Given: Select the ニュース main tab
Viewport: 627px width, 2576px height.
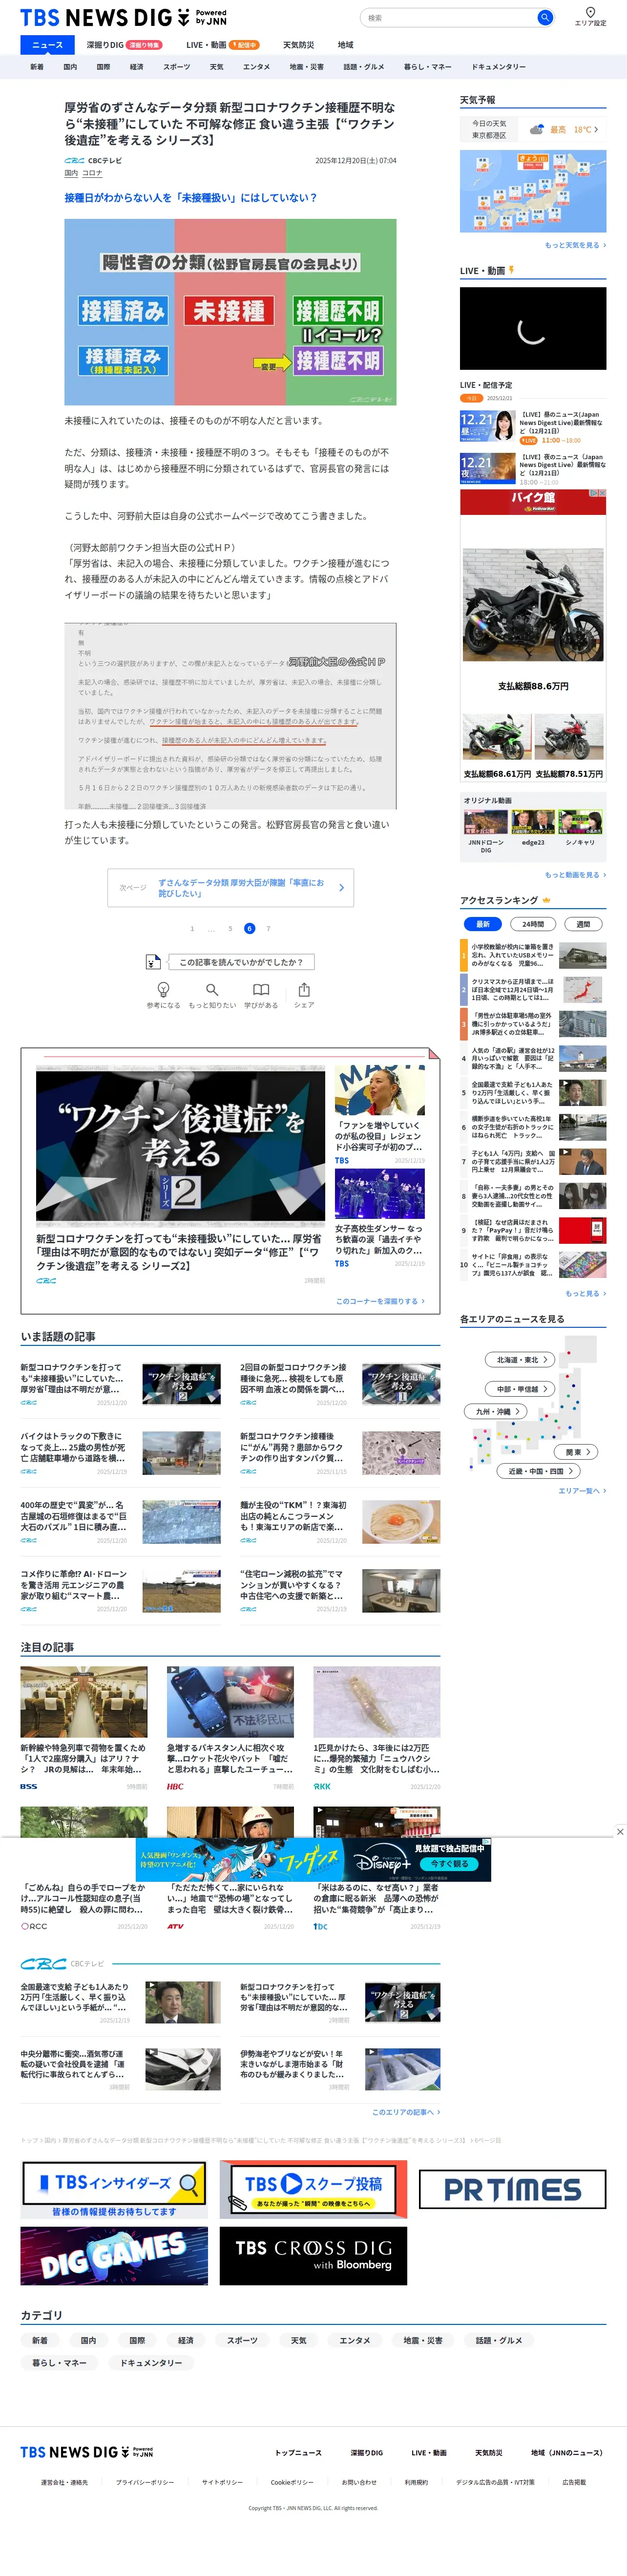Looking at the screenshot, I should [x=47, y=45].
